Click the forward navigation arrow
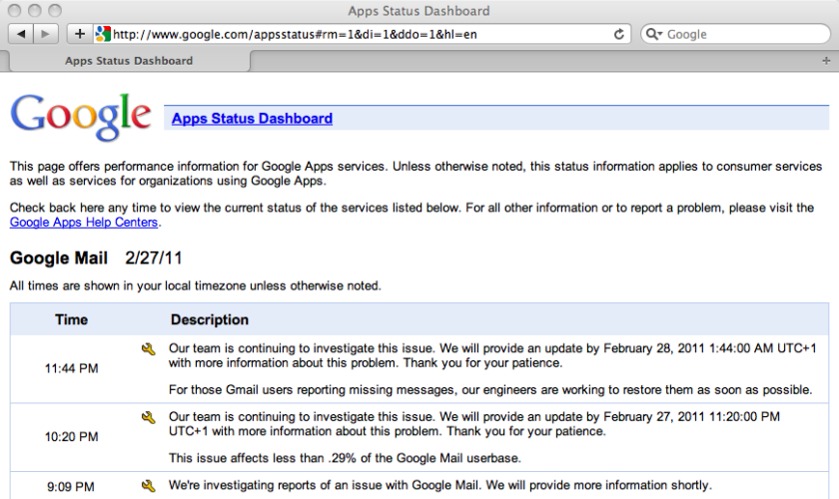This screenshot has width=839, height=499. click(x=47, y=34)
